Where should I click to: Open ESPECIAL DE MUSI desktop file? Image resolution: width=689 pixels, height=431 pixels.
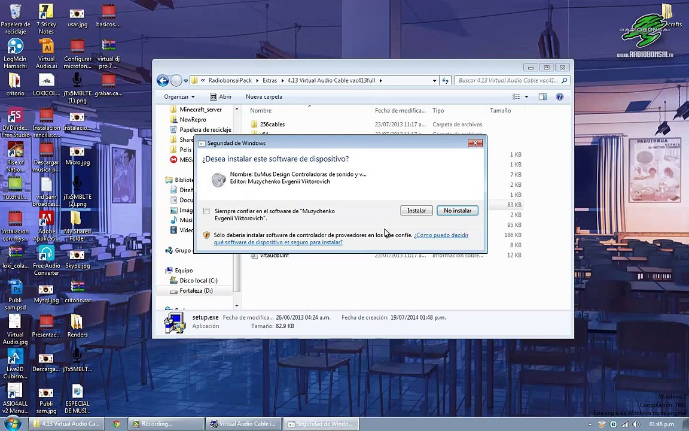pyautogui.click(x=77, y=399)
